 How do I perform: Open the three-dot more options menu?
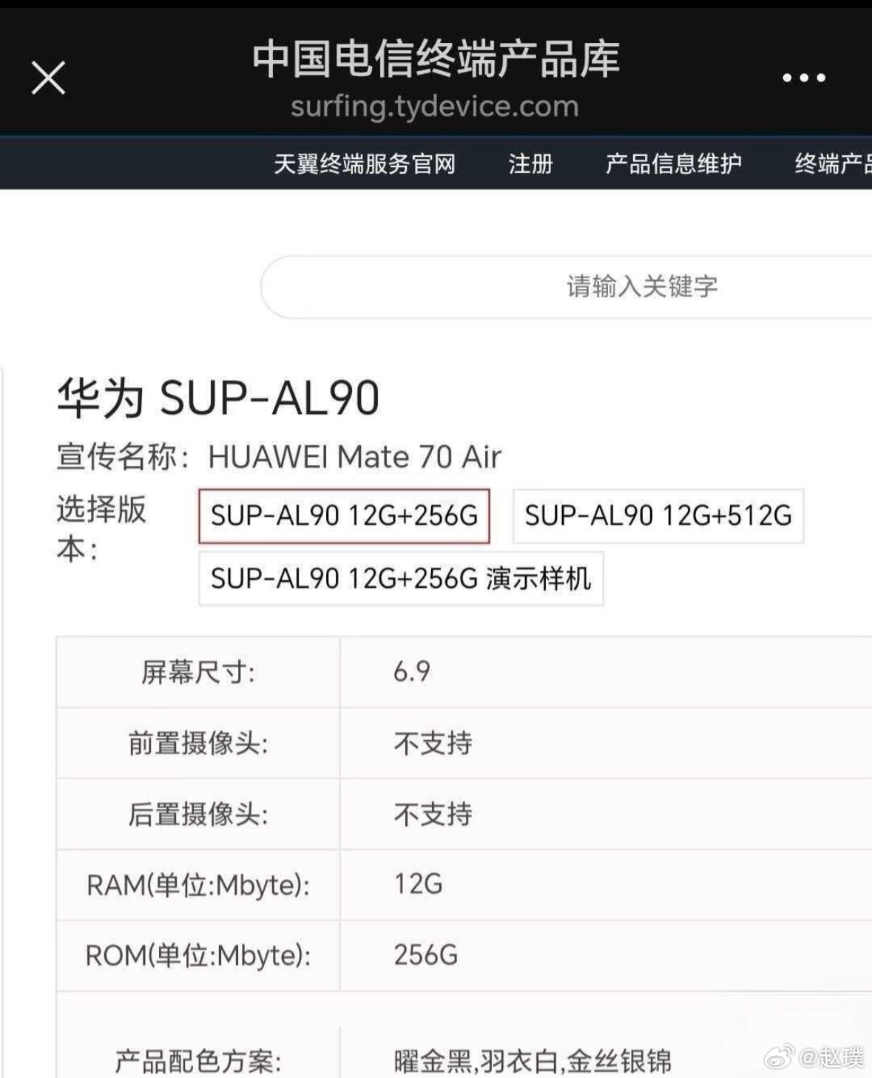click(804, 78)
